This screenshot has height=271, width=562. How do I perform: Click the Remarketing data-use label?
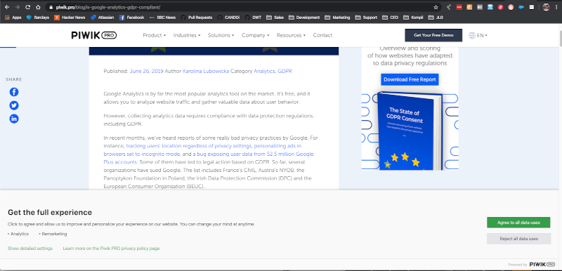tap(54, 234)
